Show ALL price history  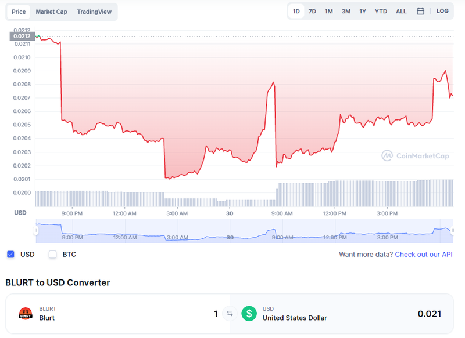[401, 11]
